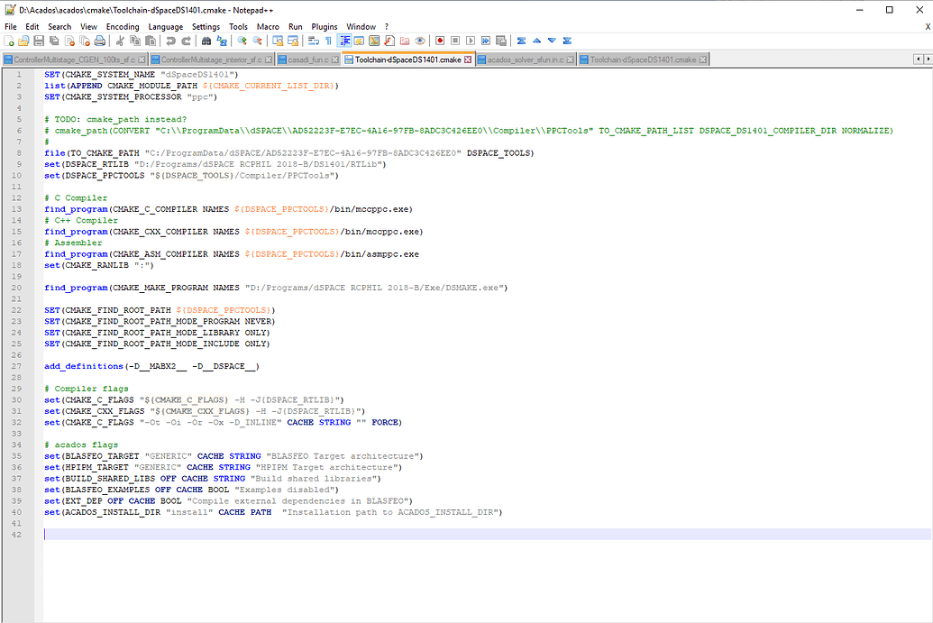Screen dimensions: 933x623
Task: Zoom in on the text
Action: [x=242, y=41]
